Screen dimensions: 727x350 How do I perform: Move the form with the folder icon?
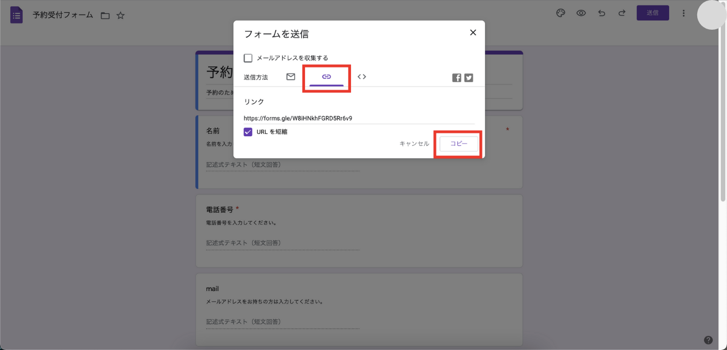click(105, 15)
